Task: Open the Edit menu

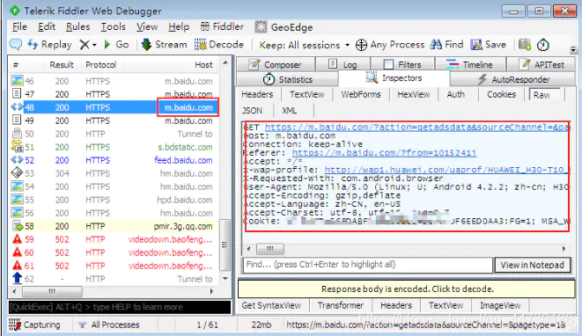Action: tap(47, 26)
